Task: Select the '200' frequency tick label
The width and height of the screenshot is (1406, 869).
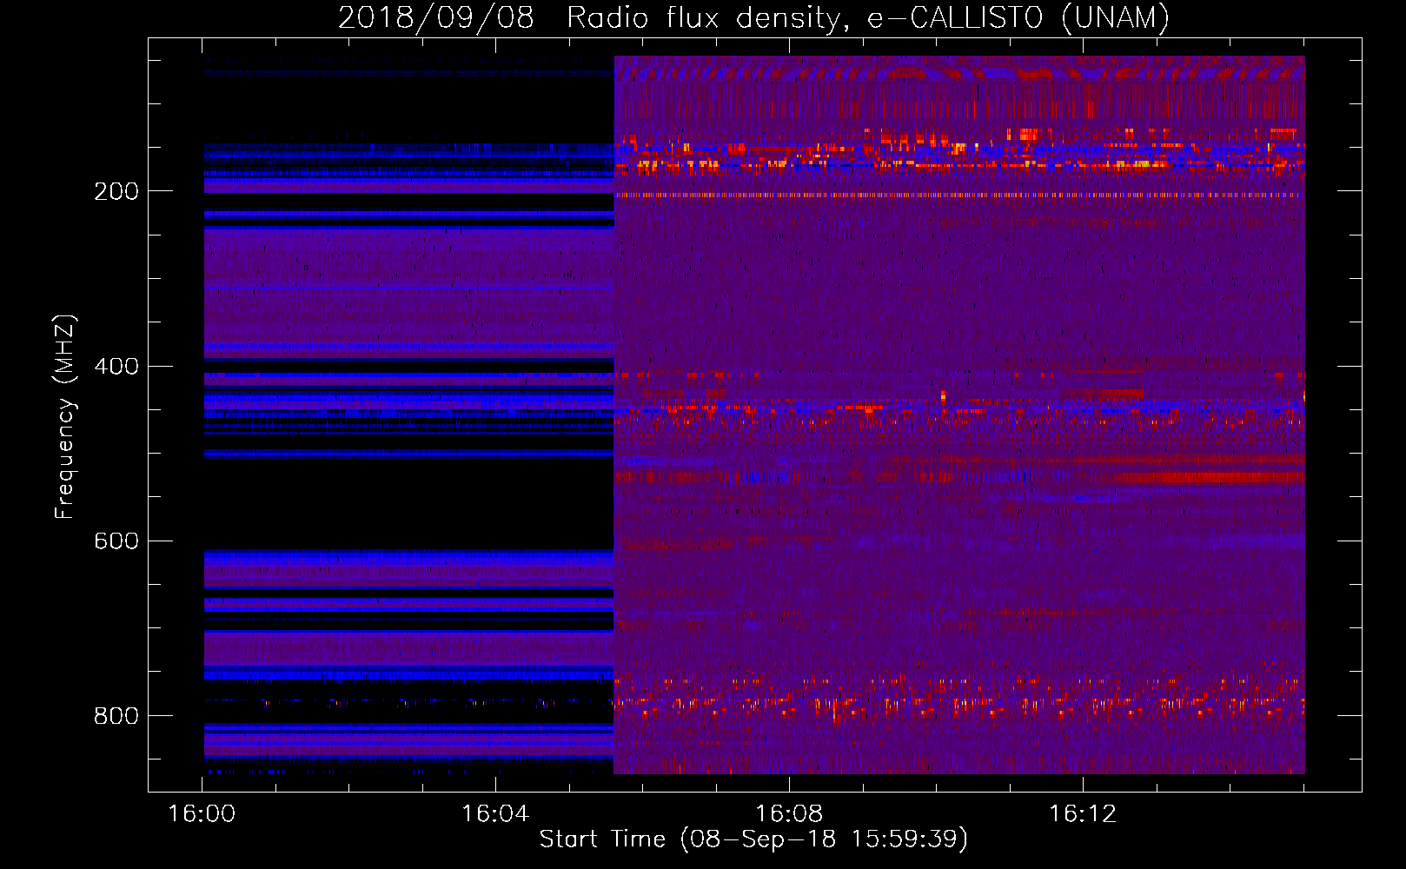Action: (116, 191)
